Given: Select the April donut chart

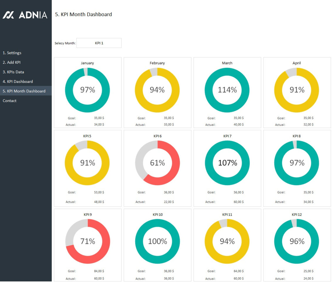Looking at the screenshot, I should (x=297, y=90).
